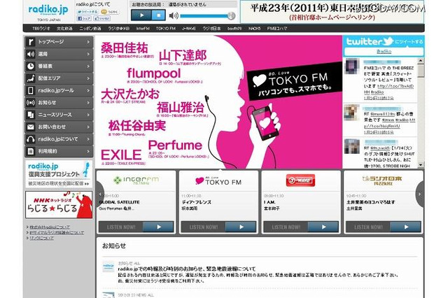Click the map icon for 配信エリア
This screenshot has height=298, width=448.
pyautogui.click(x=31, y=78)
